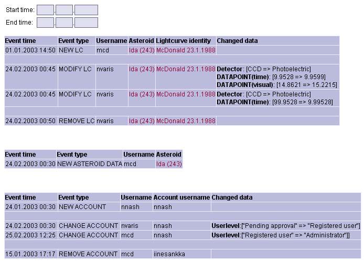Open Ida (243) link in NEW LC row
The height and width of the screenshot is (262, 364).
pyautogui.click(x=142, y=50)
